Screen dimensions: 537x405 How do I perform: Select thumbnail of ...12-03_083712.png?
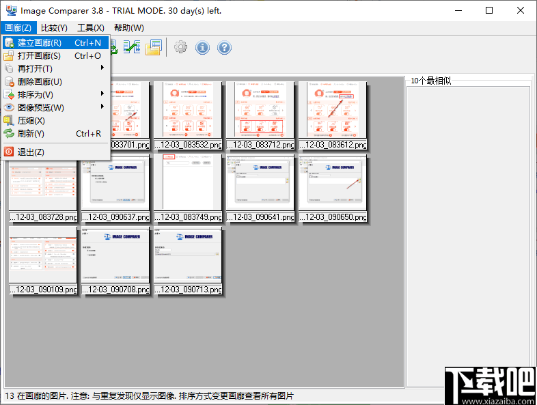point(260,110)
